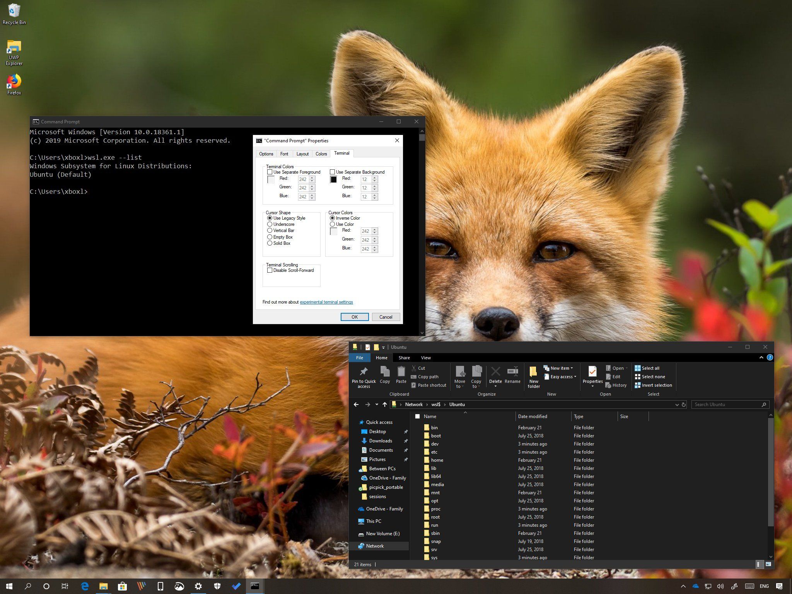Select the Use Color radio option
792x594 pixels.
tap(333, 224)
